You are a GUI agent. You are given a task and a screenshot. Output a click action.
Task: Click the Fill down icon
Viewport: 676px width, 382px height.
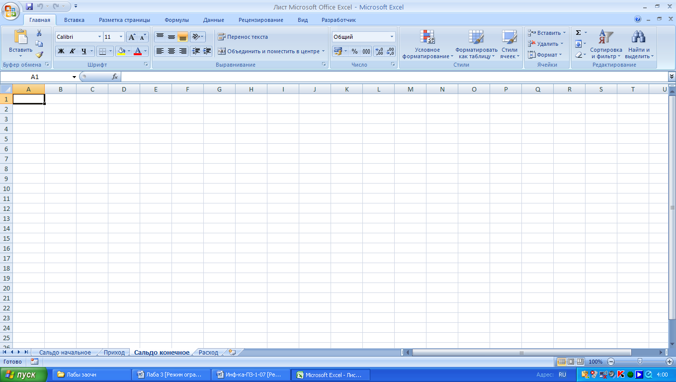tap(579, 44)
